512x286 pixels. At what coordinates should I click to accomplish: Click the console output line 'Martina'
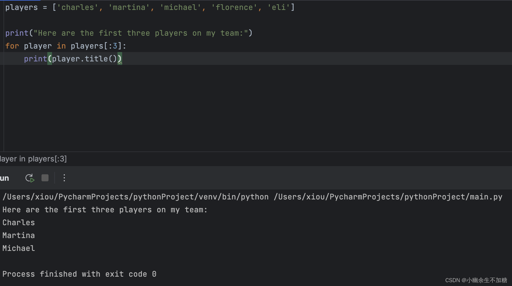click(19, 235)
